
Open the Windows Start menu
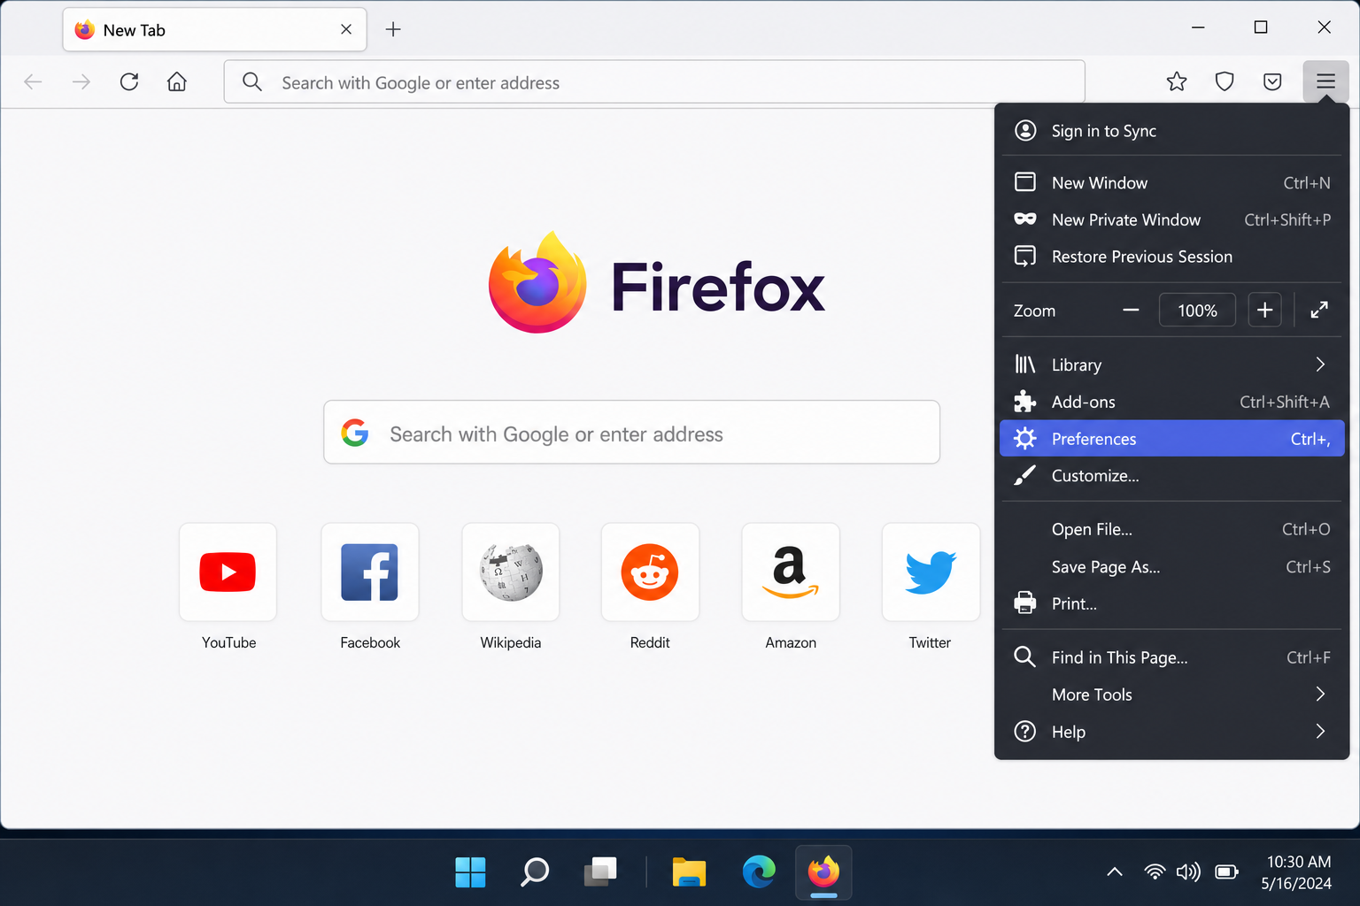point(470,872)
